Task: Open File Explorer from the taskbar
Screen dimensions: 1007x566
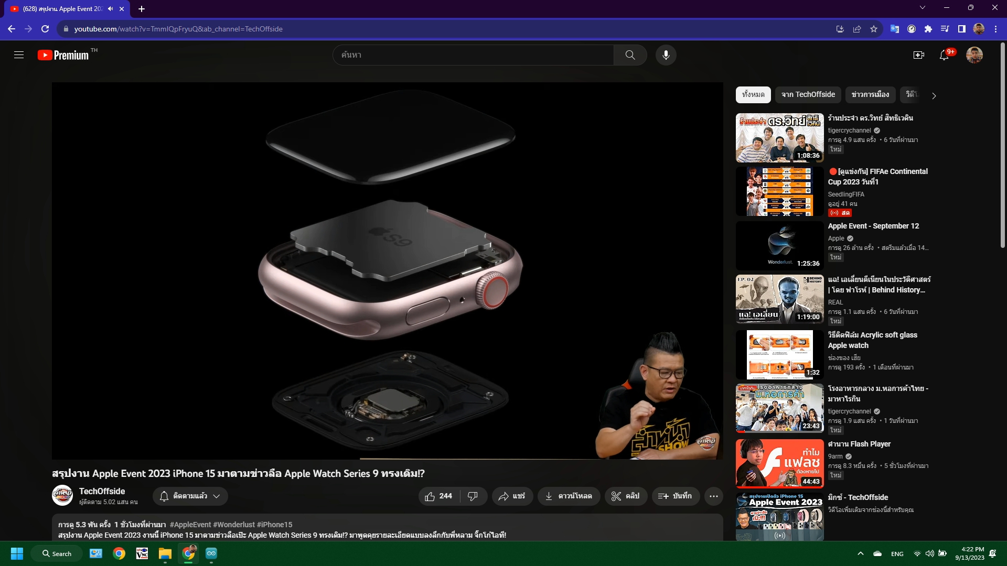Action: (x=165, y=553)
